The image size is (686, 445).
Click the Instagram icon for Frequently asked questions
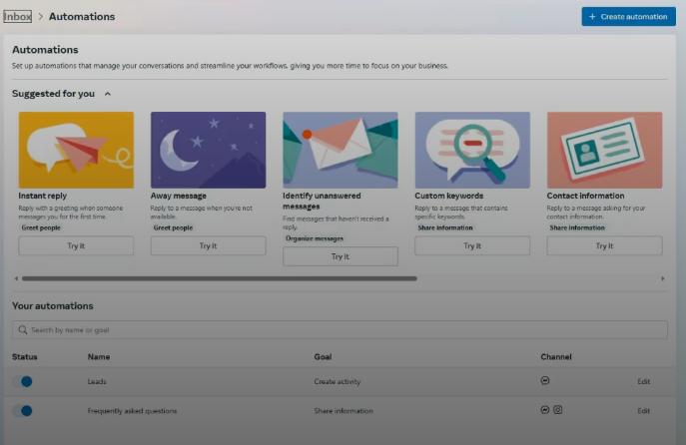tap(558, 410)
